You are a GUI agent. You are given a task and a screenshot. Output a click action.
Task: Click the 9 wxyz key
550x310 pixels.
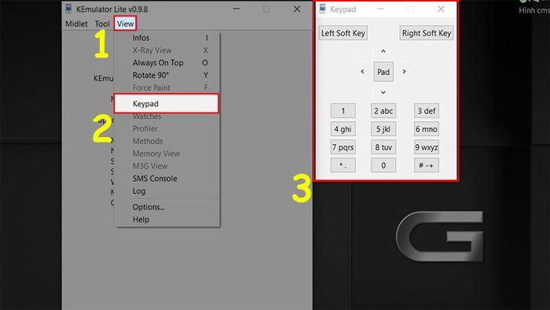[x=426, y=147]
